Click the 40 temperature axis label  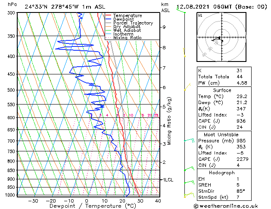(x=158, y=201)
